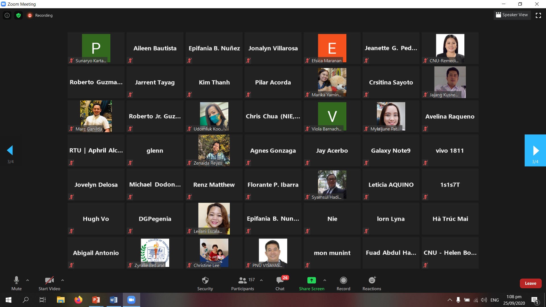
Task: Click the green Share Screen icon
Action: 311,280
